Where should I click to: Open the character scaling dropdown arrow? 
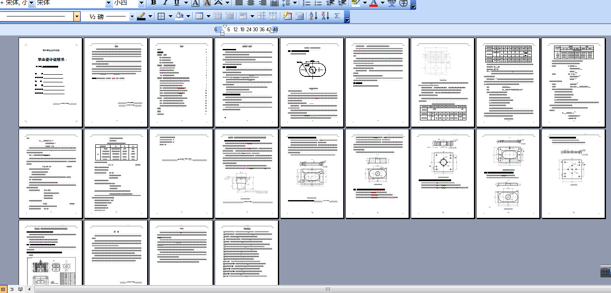pos(228,3)
